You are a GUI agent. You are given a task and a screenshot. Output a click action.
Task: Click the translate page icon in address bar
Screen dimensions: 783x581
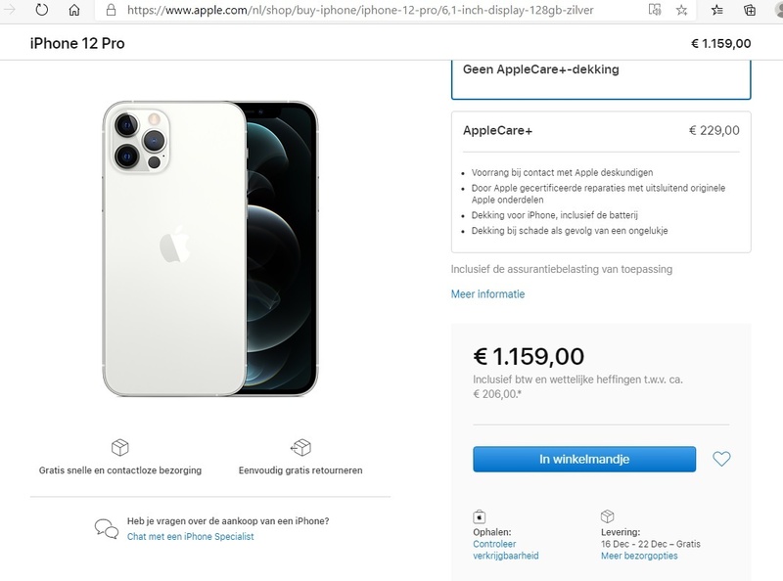pyautogui.click(x=654, y=11)
